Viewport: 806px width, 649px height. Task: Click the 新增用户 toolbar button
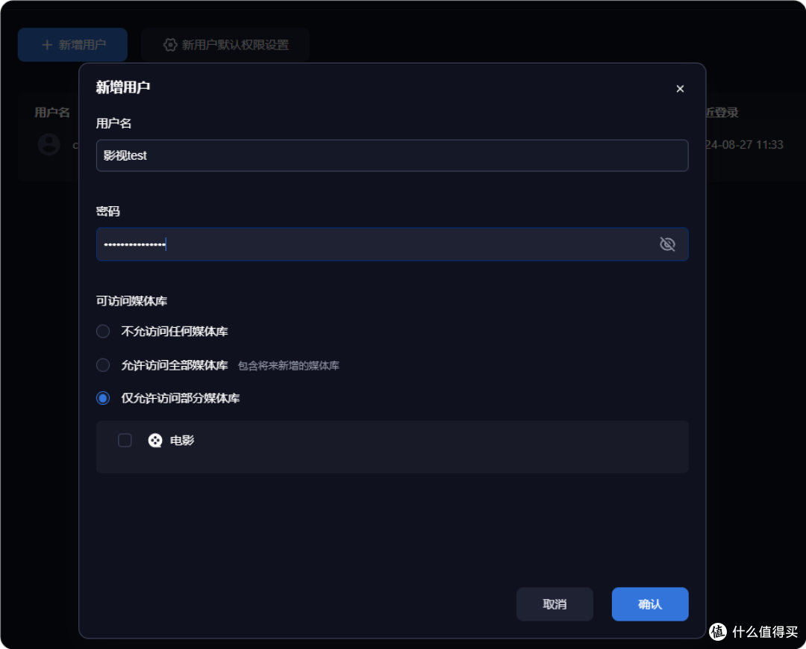[x=72, y=45]
